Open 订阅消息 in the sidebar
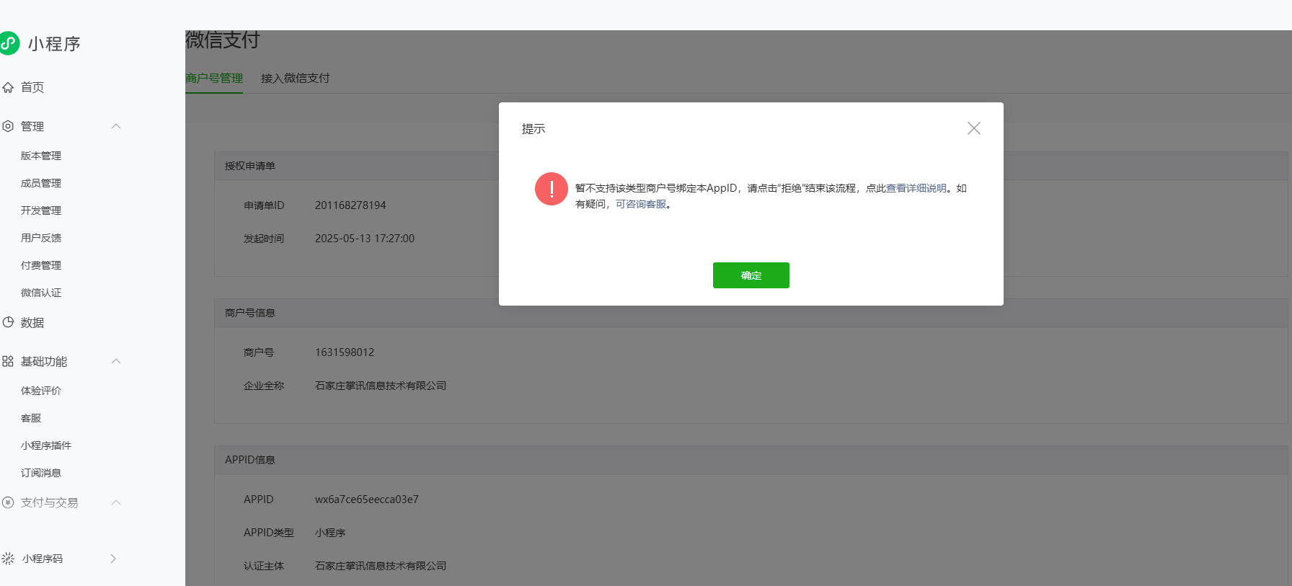Viewport: 1292px width, 586px height. [41, 473]
